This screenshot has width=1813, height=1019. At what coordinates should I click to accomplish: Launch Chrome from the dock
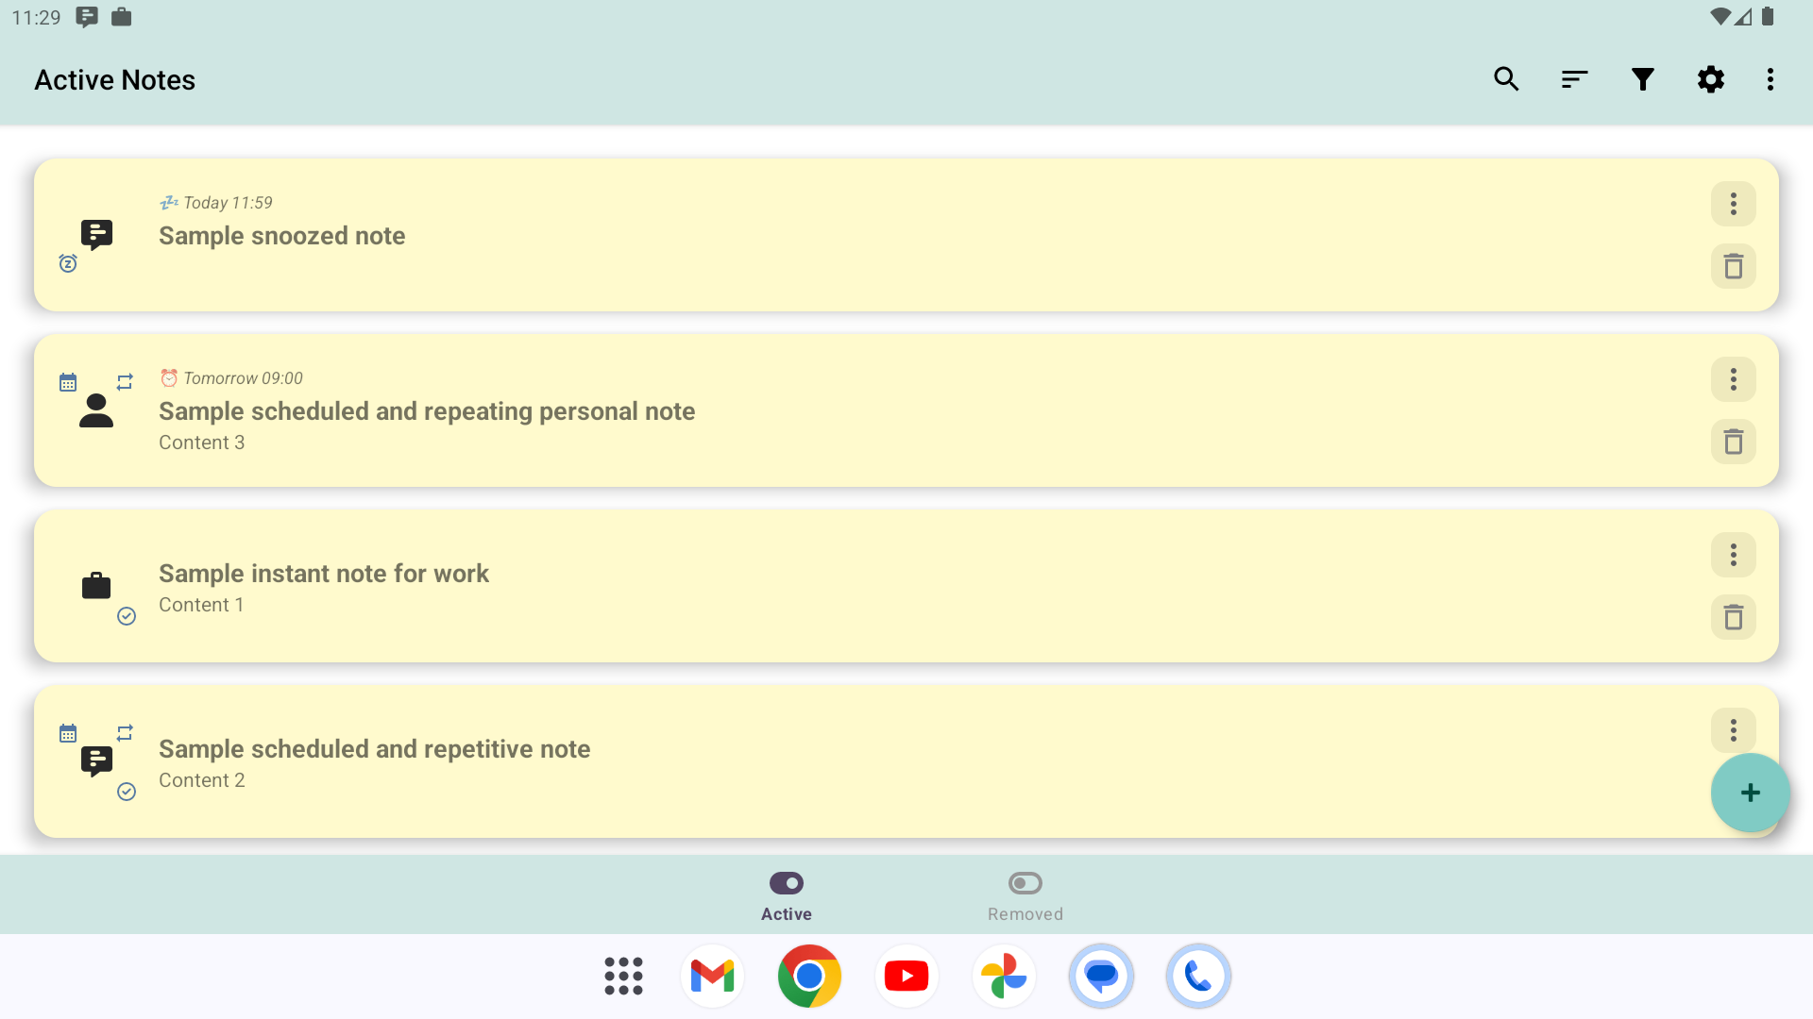point(809,976)
